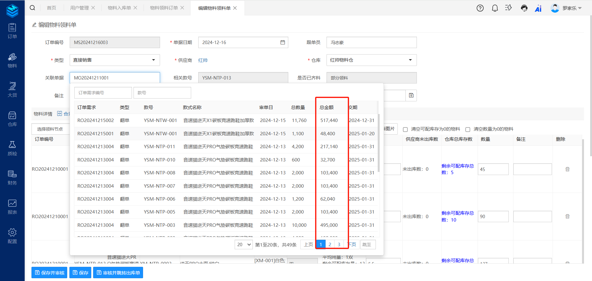Change page size dropdown showing 20

click(x=244, y=245)
